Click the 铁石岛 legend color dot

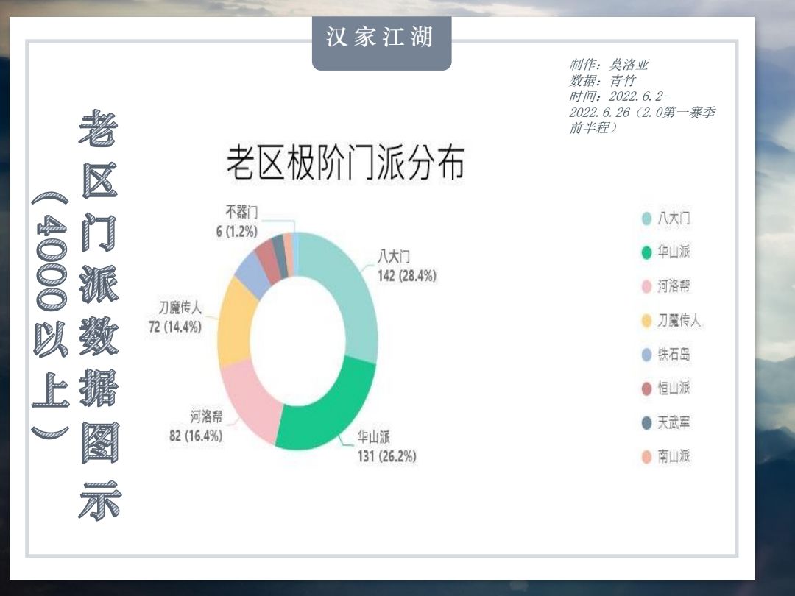point(646,354)
